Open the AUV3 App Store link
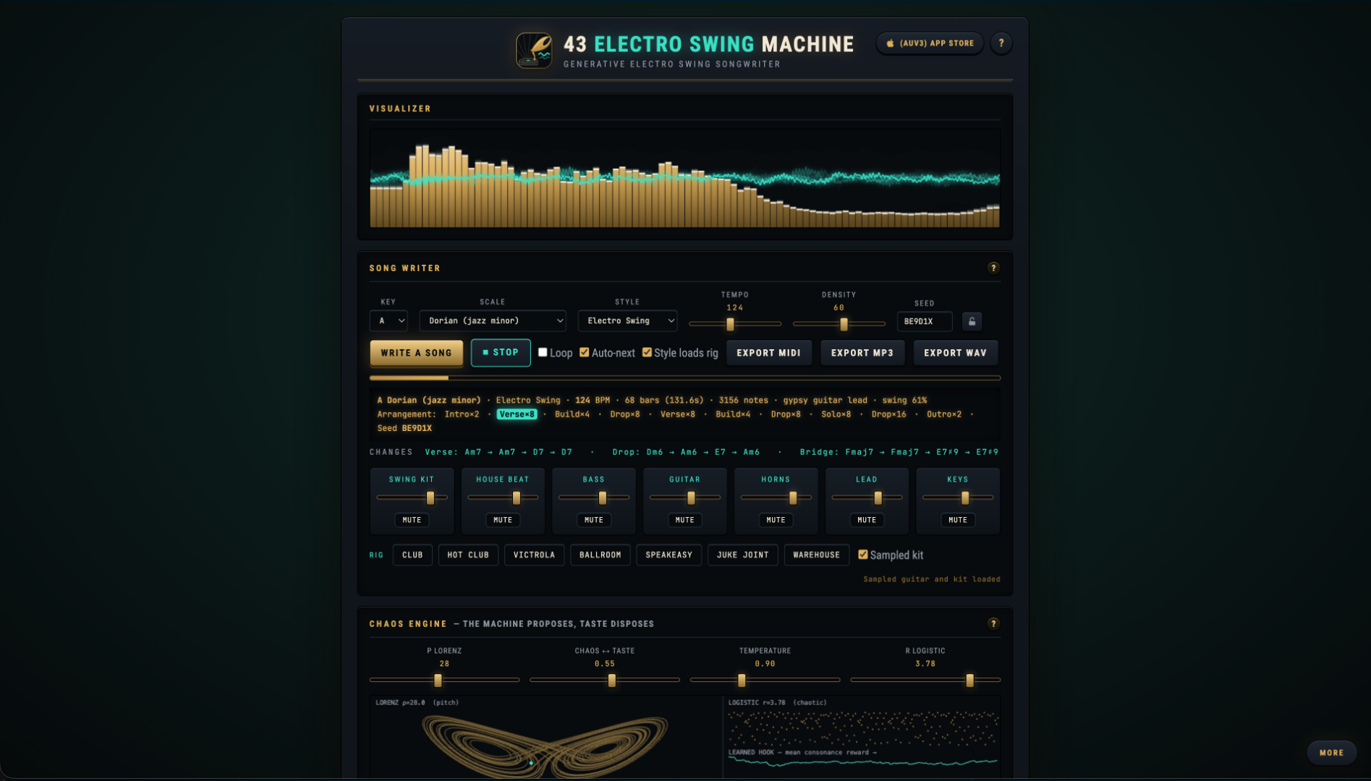 [x=930, y=43]
